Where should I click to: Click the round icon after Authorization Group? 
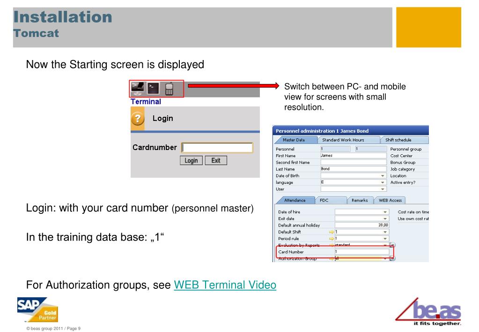pos(392,258)
